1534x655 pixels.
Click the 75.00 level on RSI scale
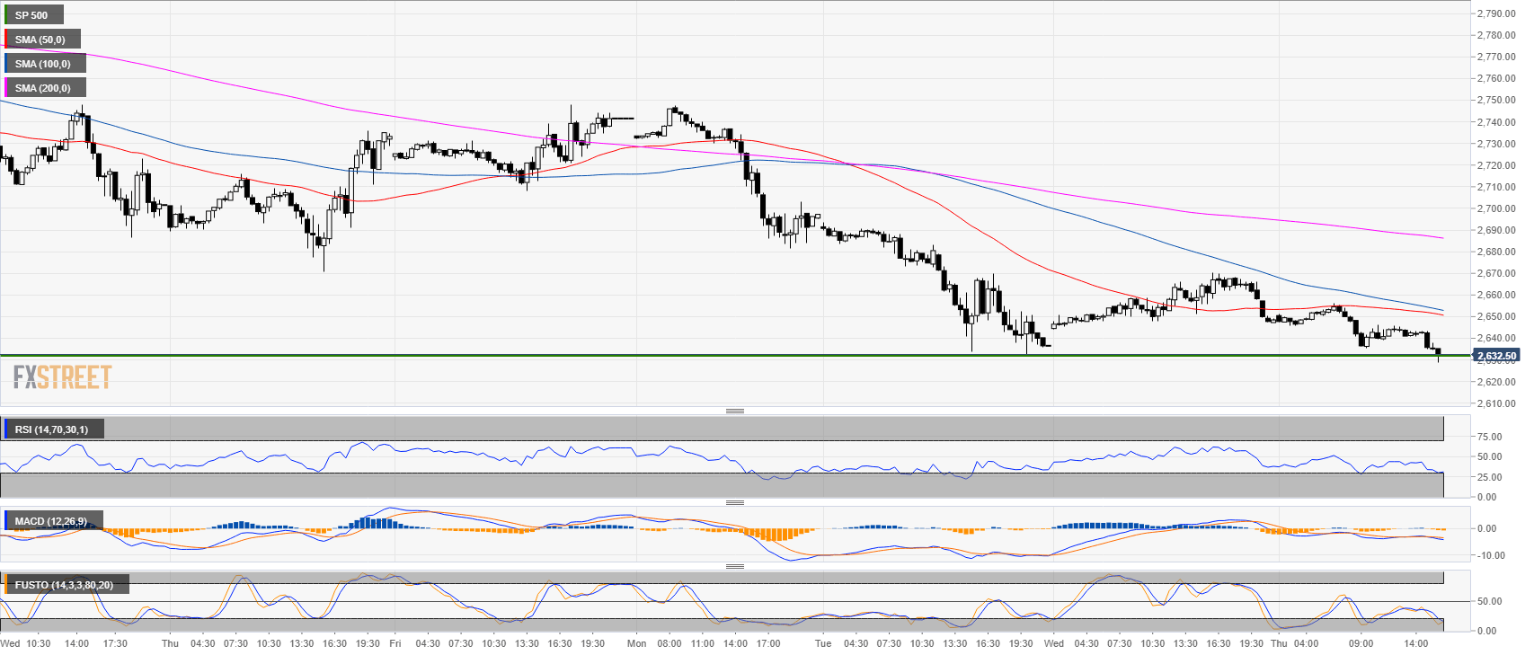1489,437
